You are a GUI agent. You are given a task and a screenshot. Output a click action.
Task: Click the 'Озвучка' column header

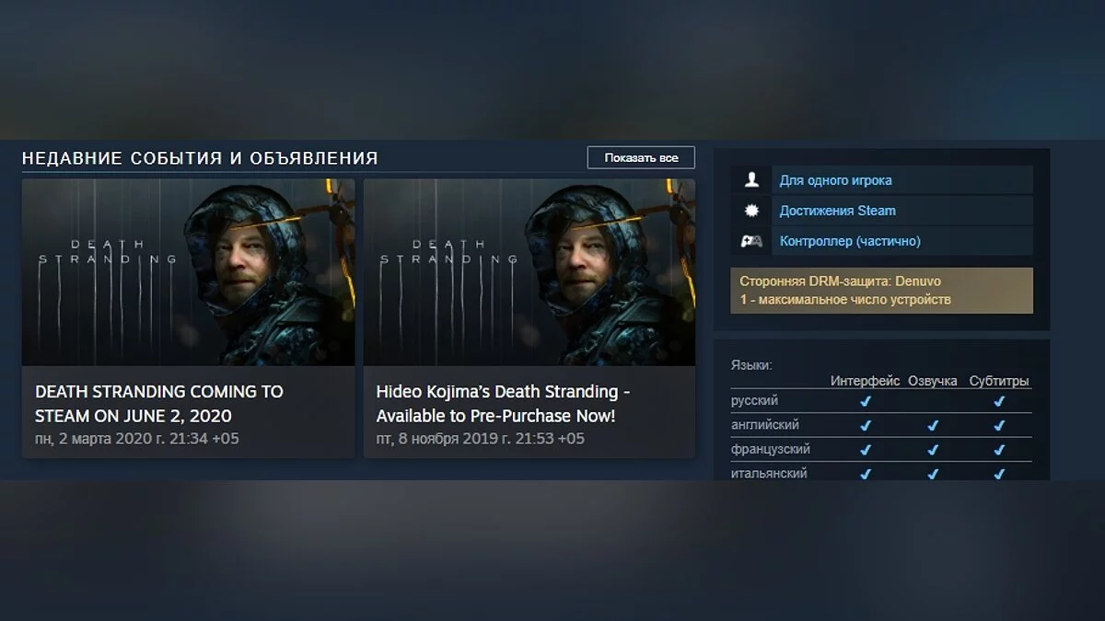click(932, 381)
